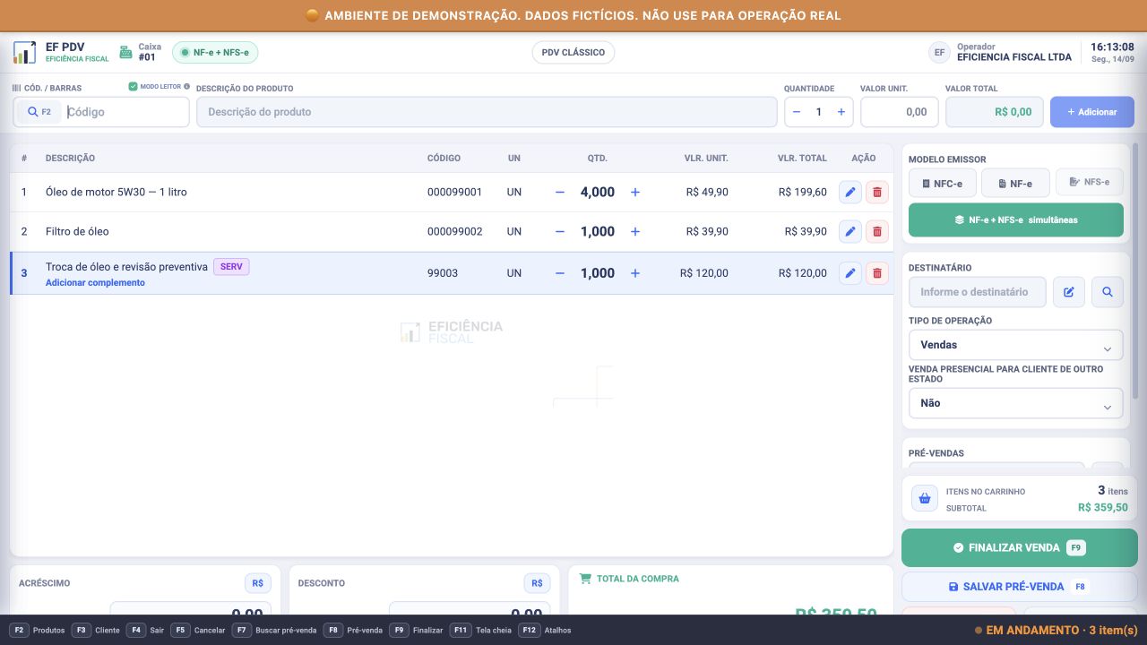Open the Tipo de Operação dropdown
This screenshot has height=645, width=1147.
(1016, 345)
